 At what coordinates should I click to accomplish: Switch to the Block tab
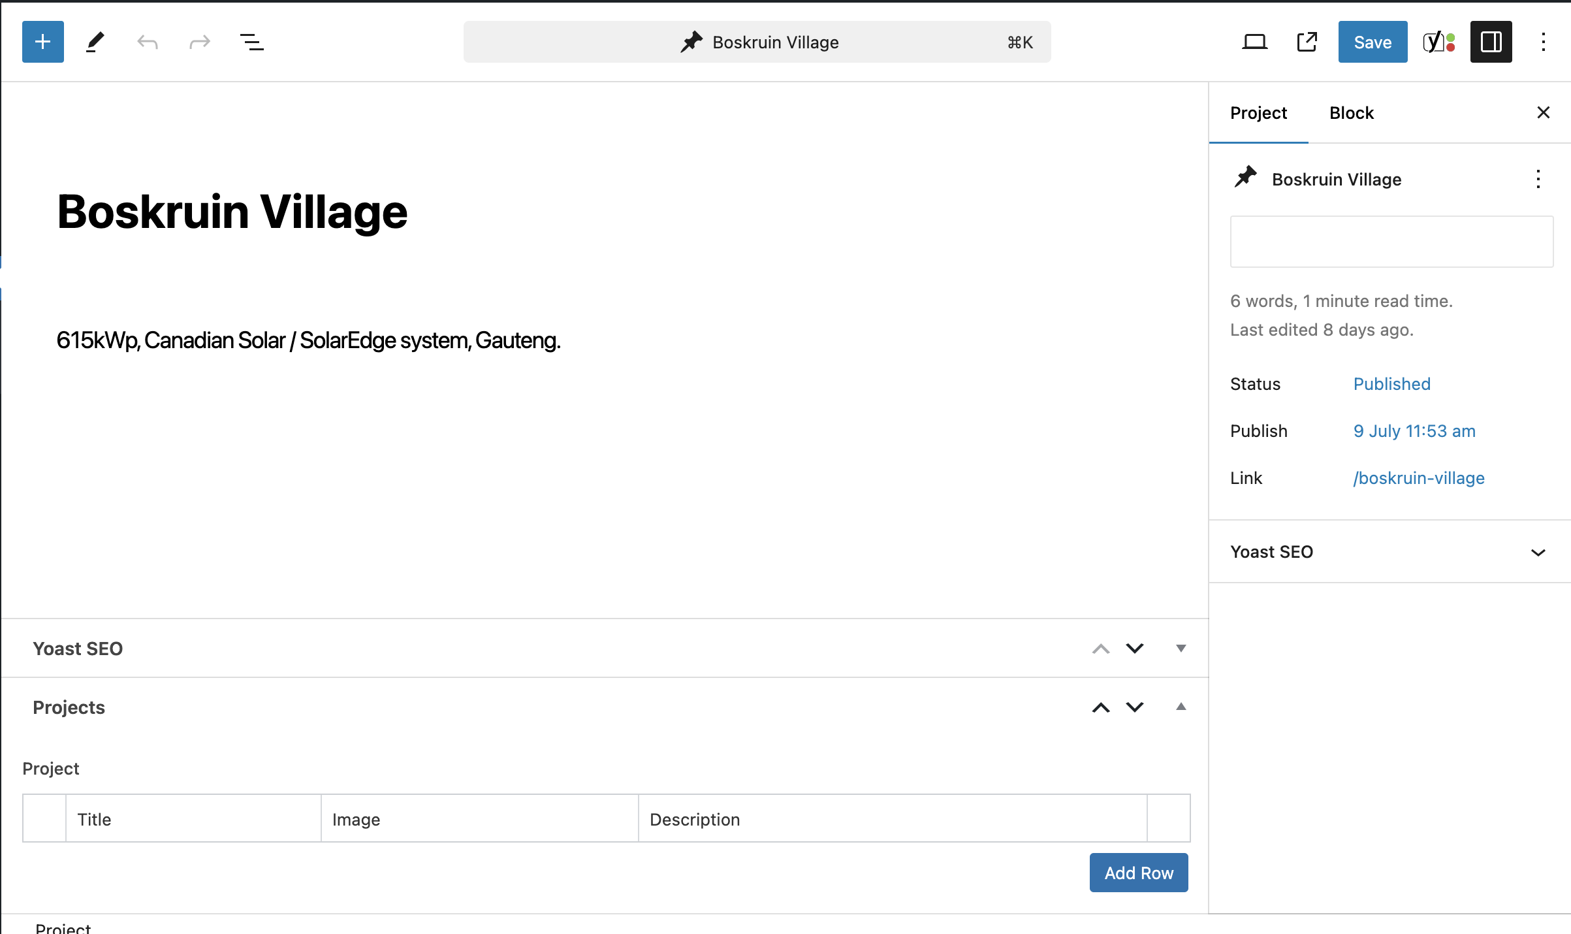click(1351, 113)
